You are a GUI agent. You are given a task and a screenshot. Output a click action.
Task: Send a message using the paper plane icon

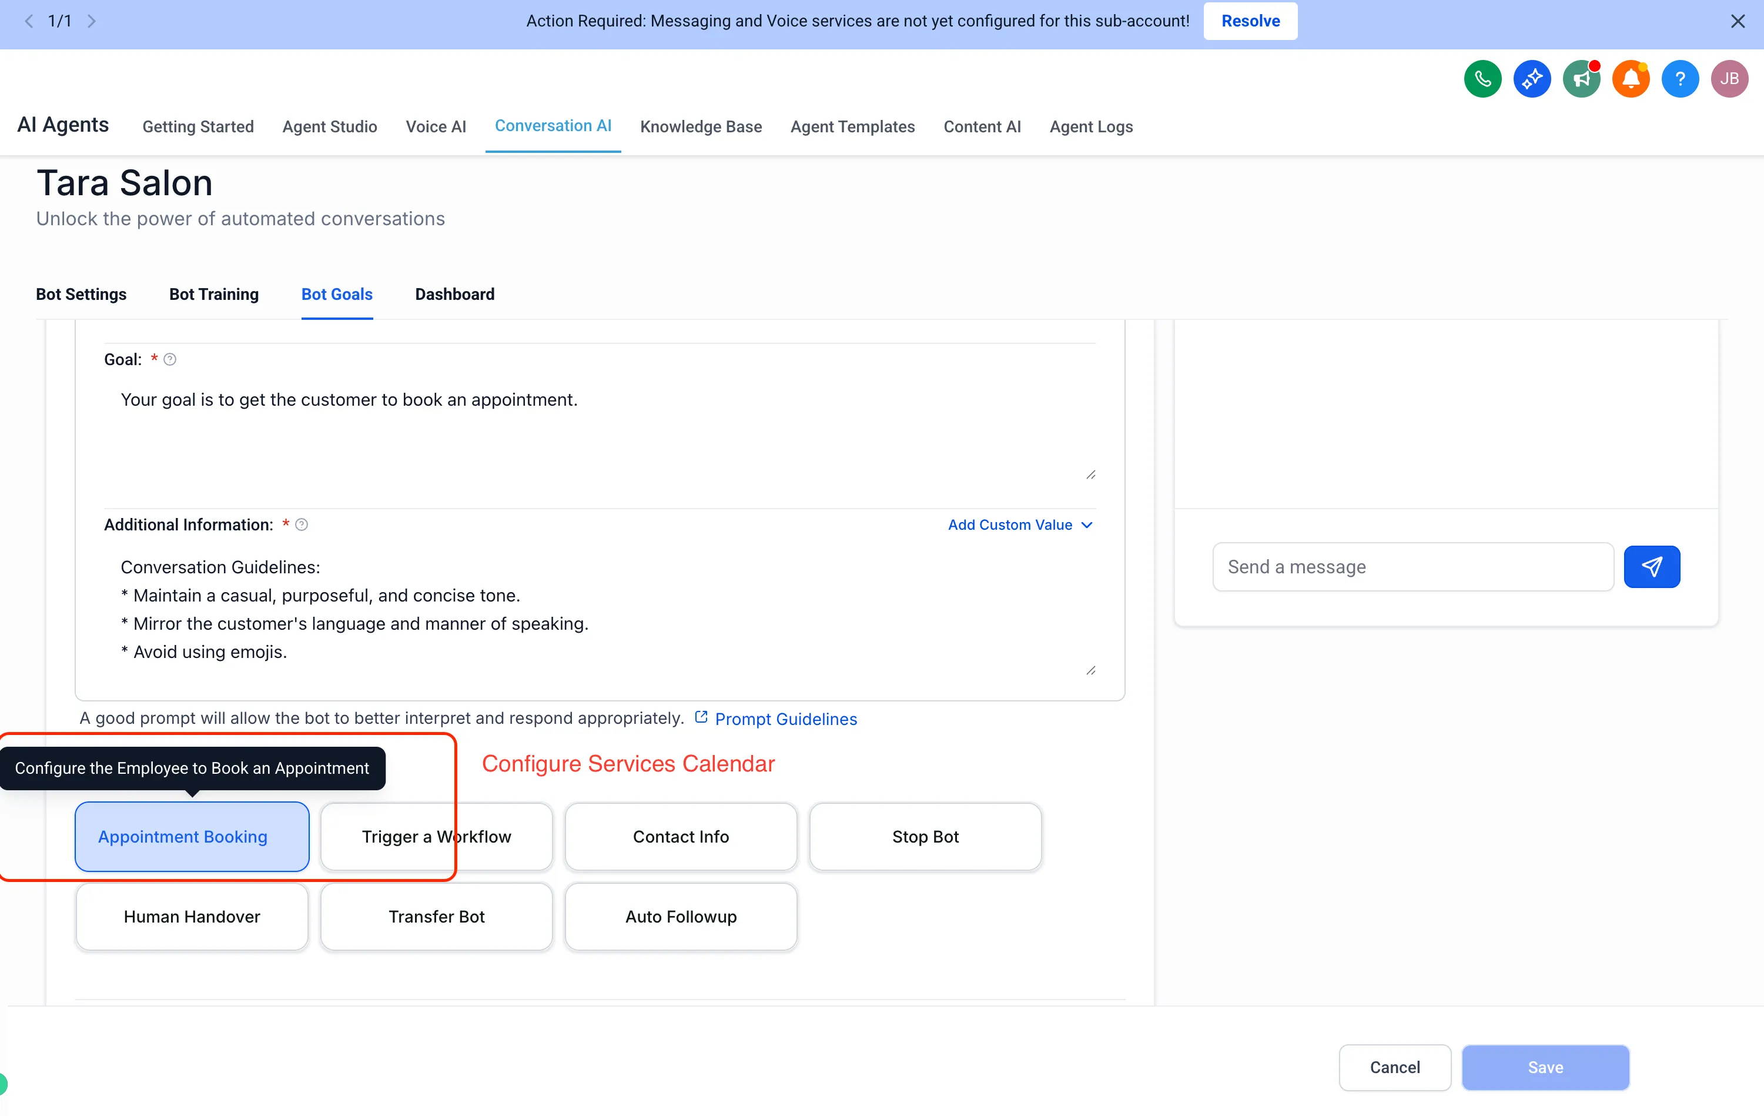point(1652,566)
